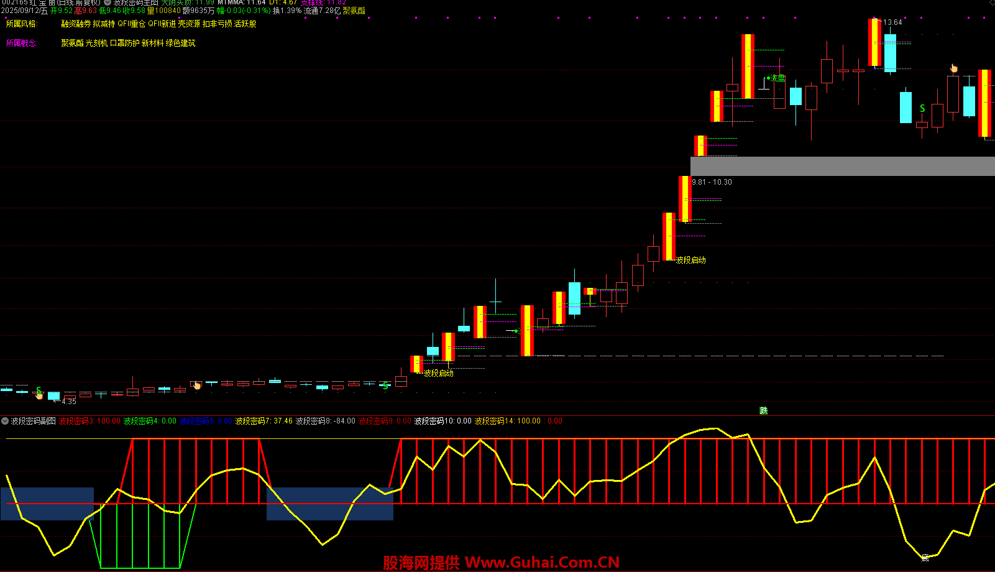The image size is (995, 572).
Task: Click the close price 收9.58
Action: (x=134, y=11)
